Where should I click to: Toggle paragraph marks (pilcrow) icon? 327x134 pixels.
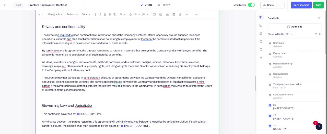(x=114, y=15)
